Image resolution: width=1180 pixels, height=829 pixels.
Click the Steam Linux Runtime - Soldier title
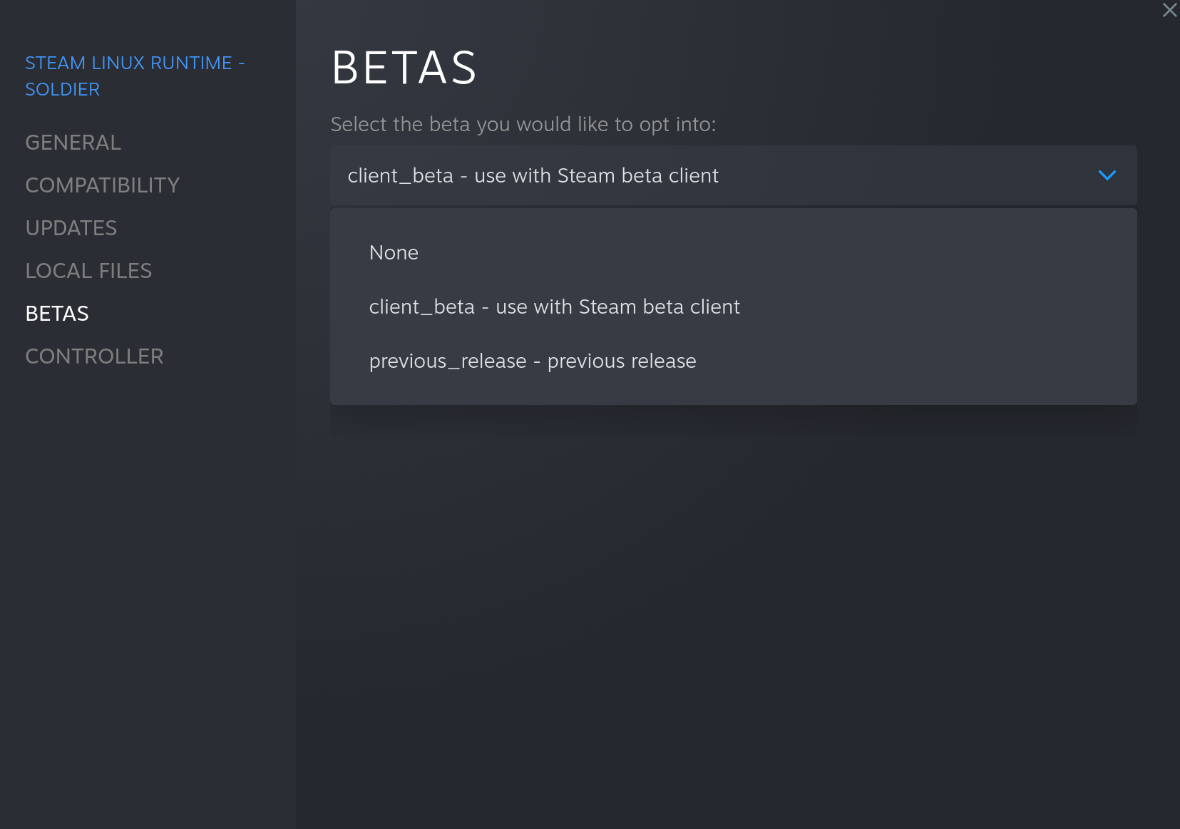[135, 76]
